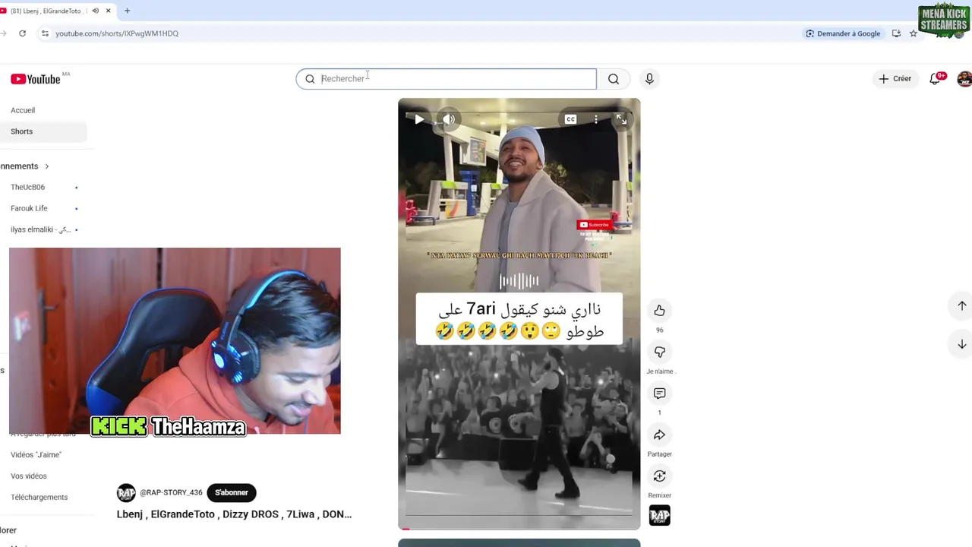Click the search magnifier button
The image size is (972, 547).
614,78
